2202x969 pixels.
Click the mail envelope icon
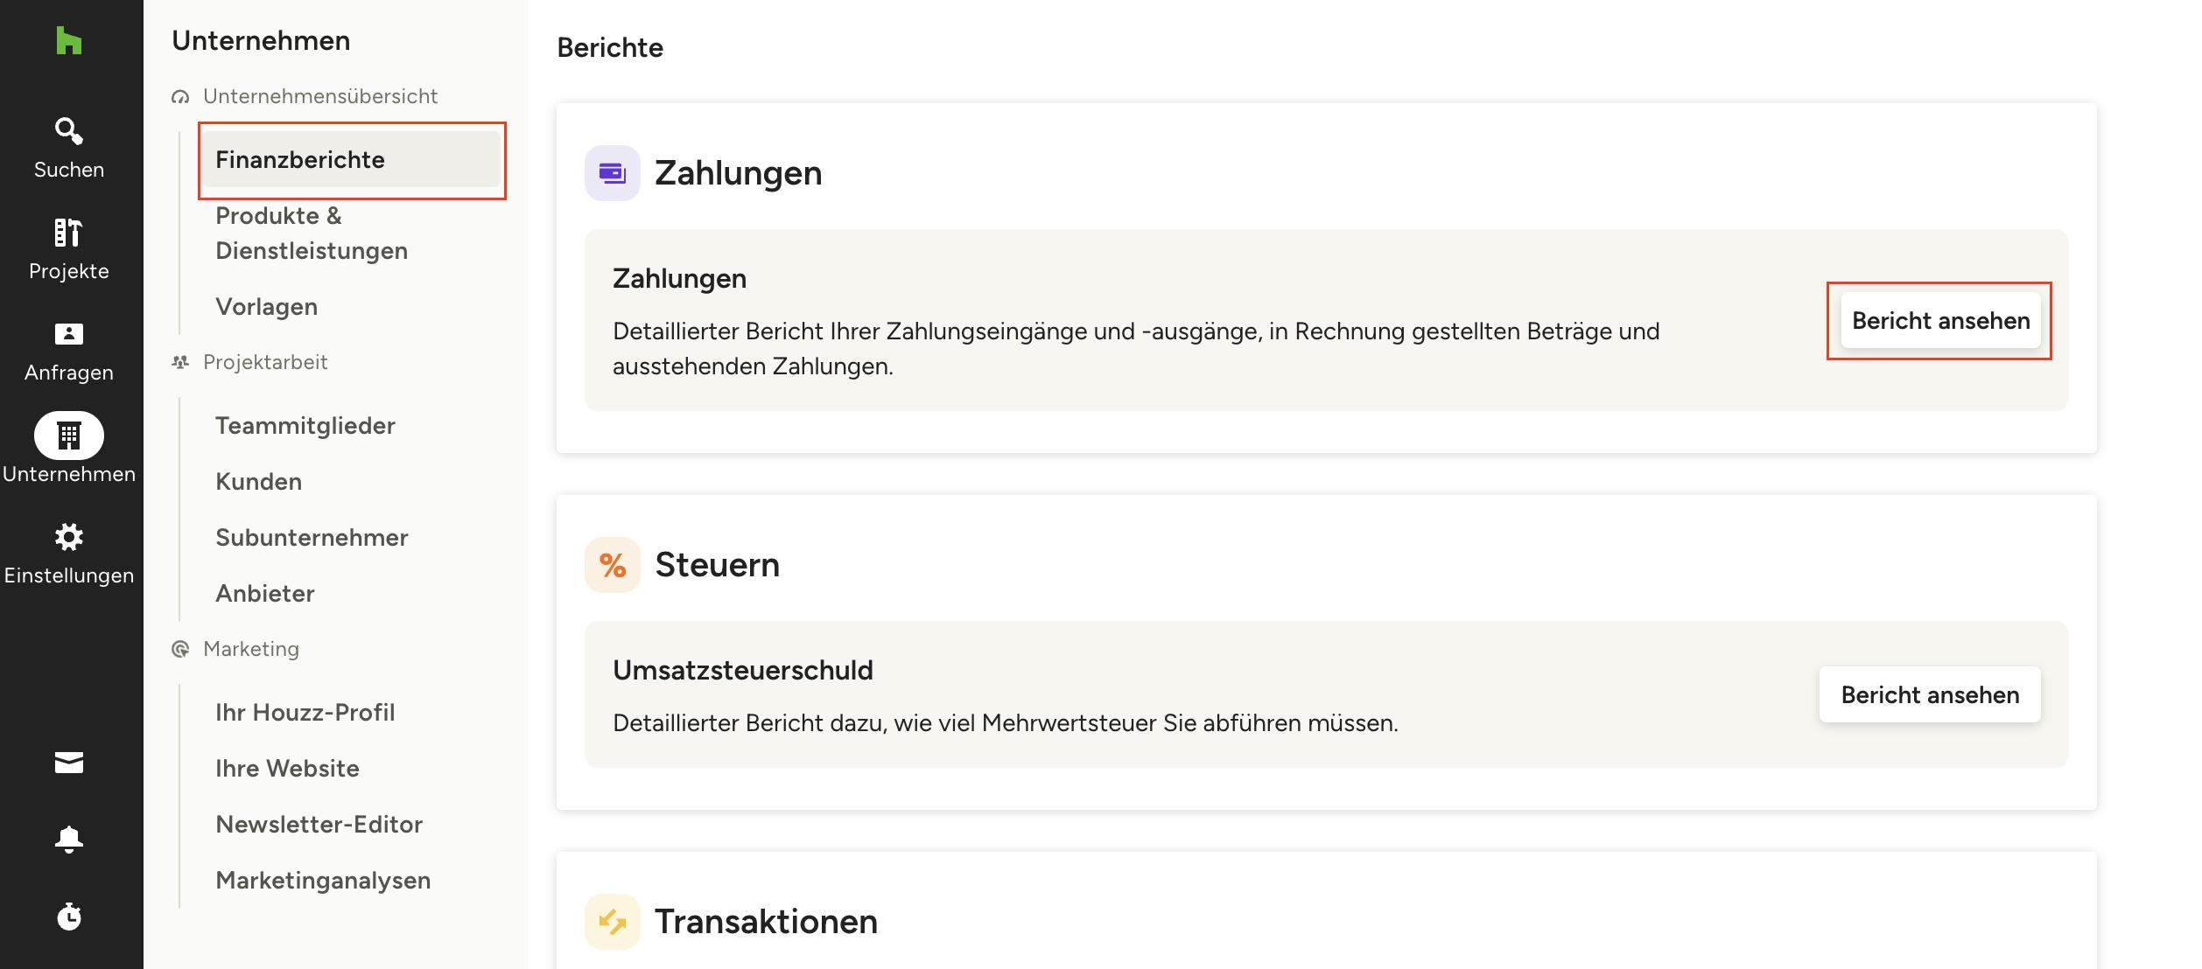point(68,763)
